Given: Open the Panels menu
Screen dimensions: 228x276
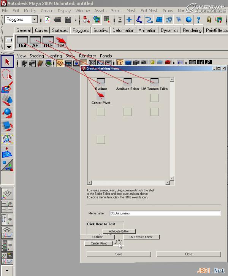Looking at the screenshot, I should pyautogui.click(x=106, y=56).
